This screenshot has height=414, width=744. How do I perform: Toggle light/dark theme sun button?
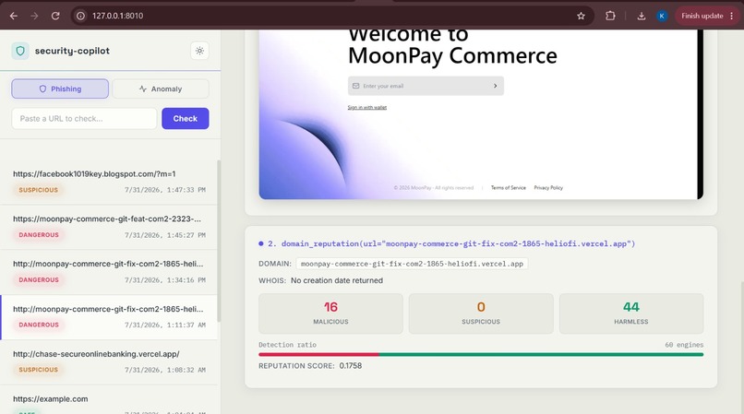coord(199,51)
